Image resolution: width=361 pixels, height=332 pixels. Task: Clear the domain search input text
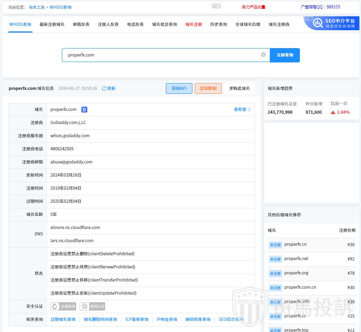pyautogui.click(x=263, y=55)
